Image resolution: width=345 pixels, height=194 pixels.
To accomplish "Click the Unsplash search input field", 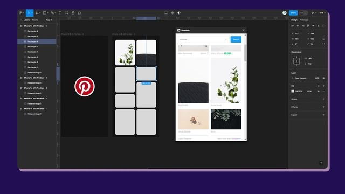I will [203, 39].
